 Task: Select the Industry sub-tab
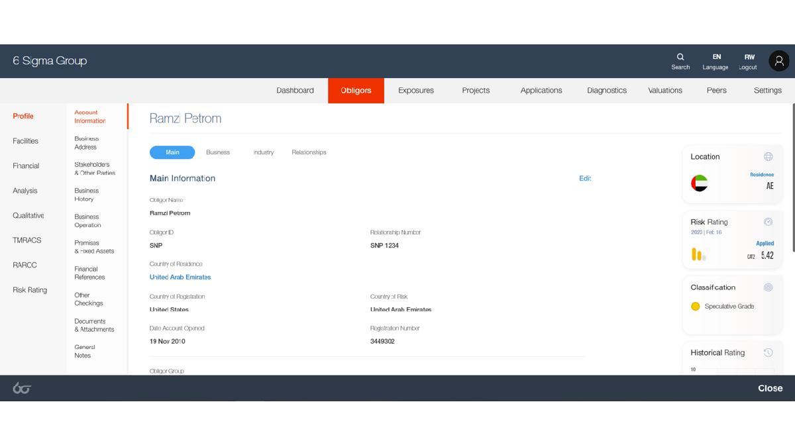[263, 152]
